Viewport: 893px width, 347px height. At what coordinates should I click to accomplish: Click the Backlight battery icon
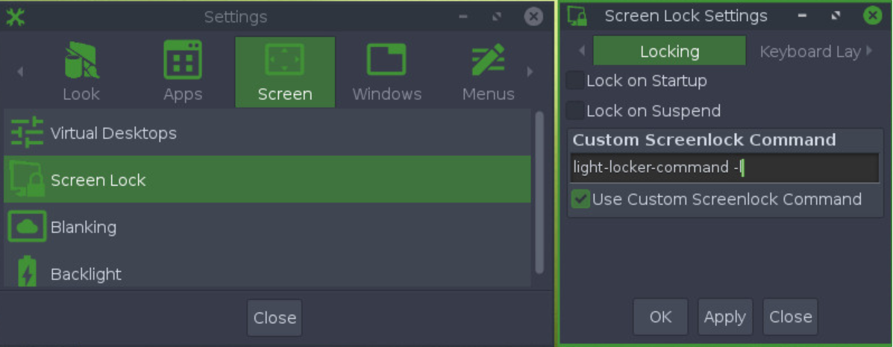tap(27, 272)
